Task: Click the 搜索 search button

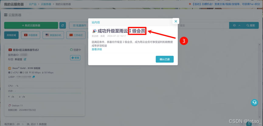Action: (251, 25)
